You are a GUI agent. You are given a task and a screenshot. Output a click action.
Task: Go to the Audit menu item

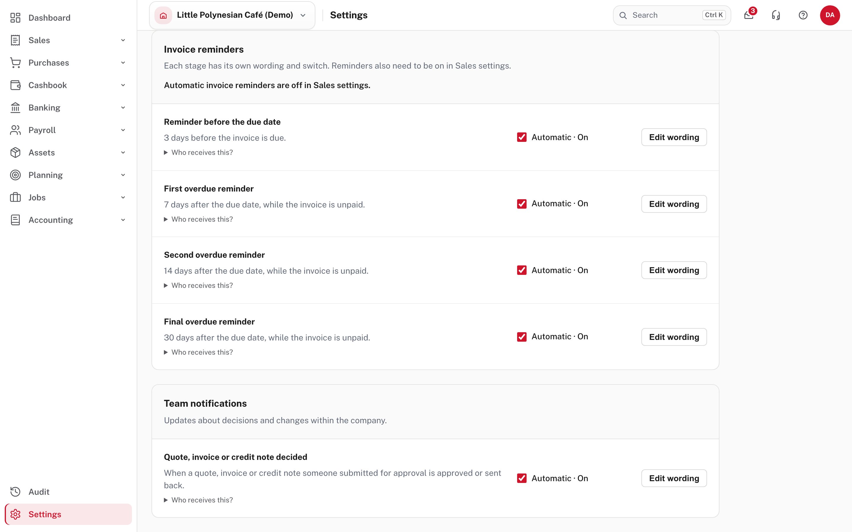pyautogui.click(x=68, y=492)
